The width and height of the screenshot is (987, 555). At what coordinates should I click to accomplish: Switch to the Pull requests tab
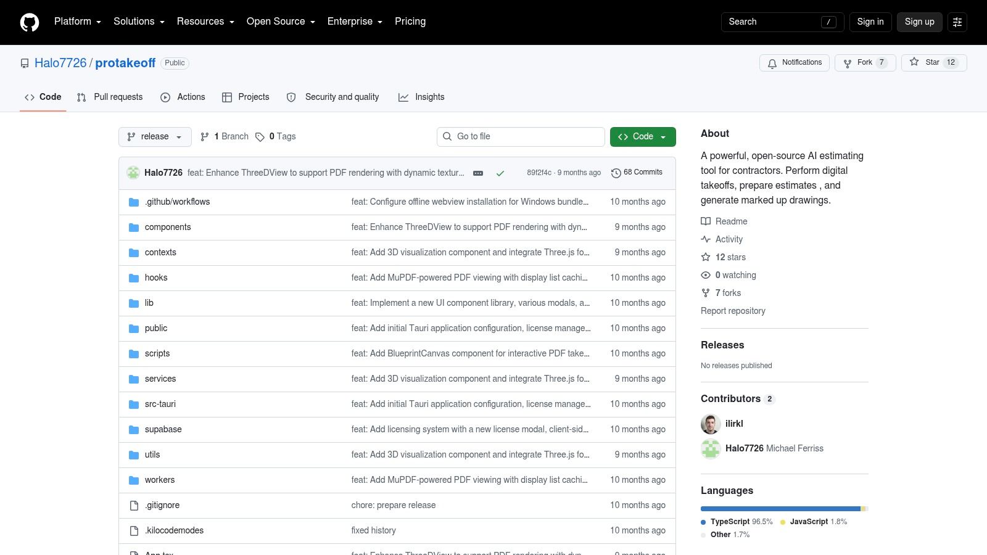click(110, 97)
